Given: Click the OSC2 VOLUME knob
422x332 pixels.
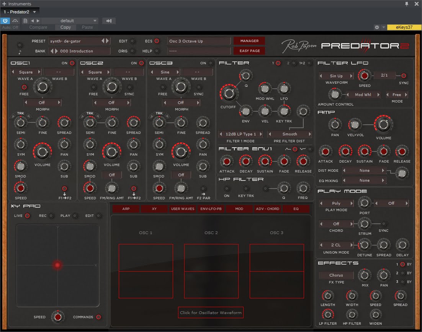Looking at the screenshot, I should 111,152.
